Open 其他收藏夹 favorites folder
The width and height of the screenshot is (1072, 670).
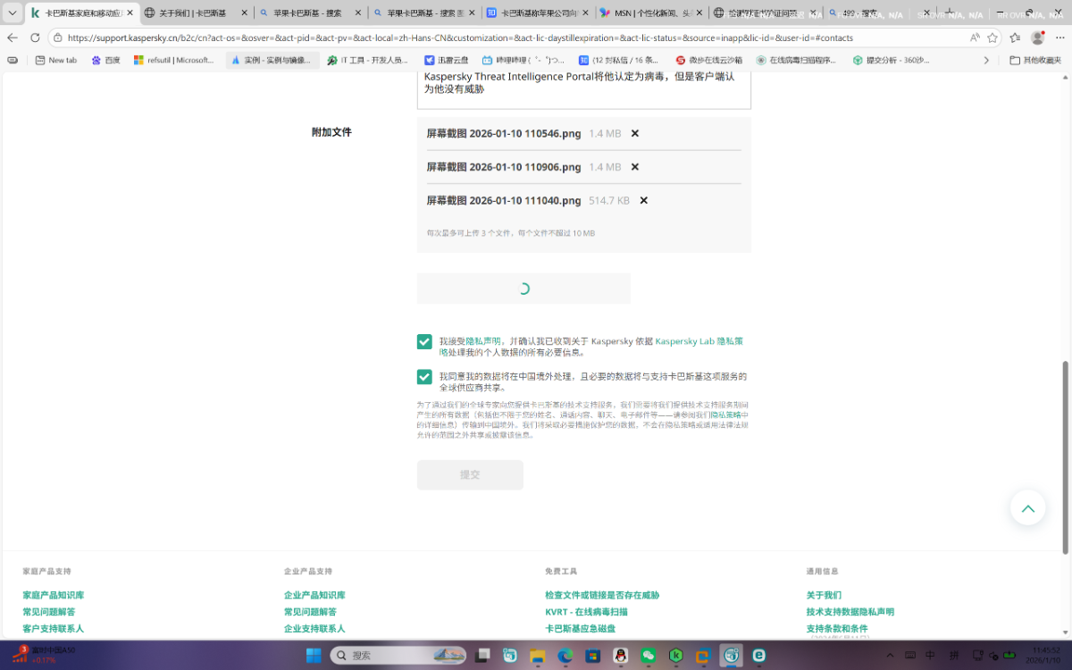[x=1035, y=60]
